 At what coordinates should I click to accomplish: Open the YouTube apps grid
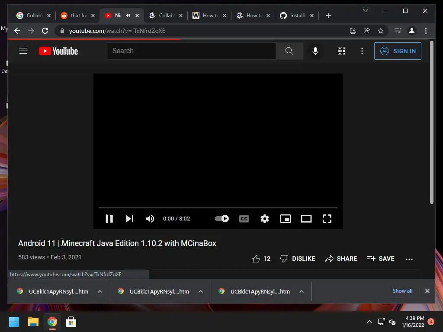(341, 51)
